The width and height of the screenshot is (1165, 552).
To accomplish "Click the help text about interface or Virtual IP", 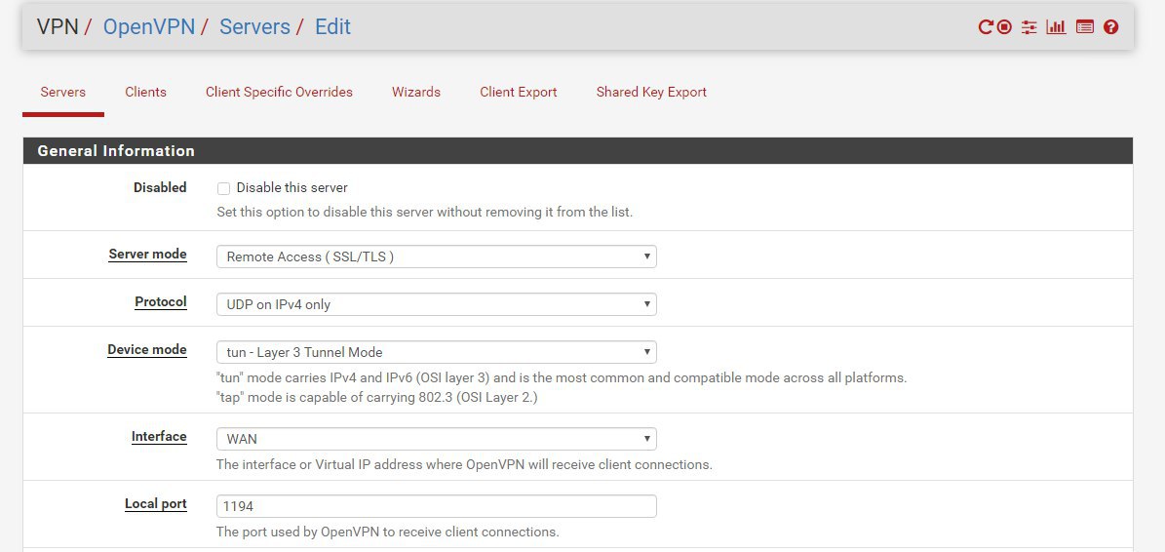I will pyautogui.click(x=464, y=465).
